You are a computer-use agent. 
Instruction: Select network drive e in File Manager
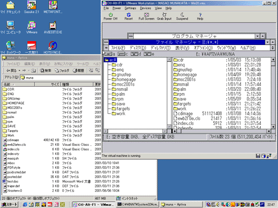coord(149,54)
